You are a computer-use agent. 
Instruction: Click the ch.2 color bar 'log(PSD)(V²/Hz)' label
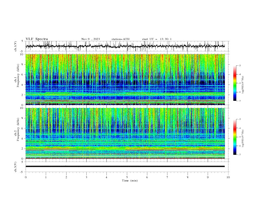(243, 138)
